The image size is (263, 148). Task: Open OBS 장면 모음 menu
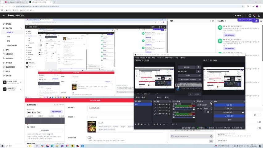point(169,58)
